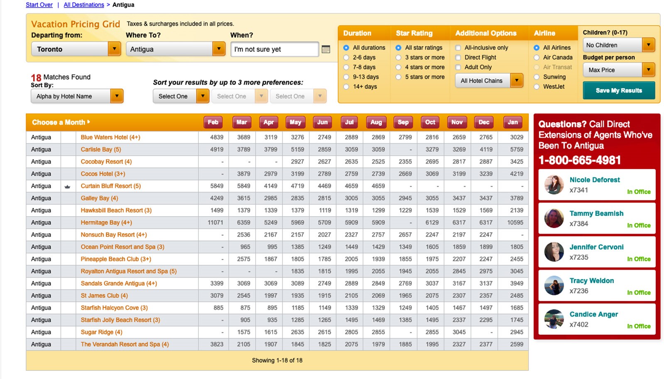Tick the Adult Only checkbox
Image resolution: width=664 pixels, height=379 pixels.
pyautogui.click(x=458, y=67)
